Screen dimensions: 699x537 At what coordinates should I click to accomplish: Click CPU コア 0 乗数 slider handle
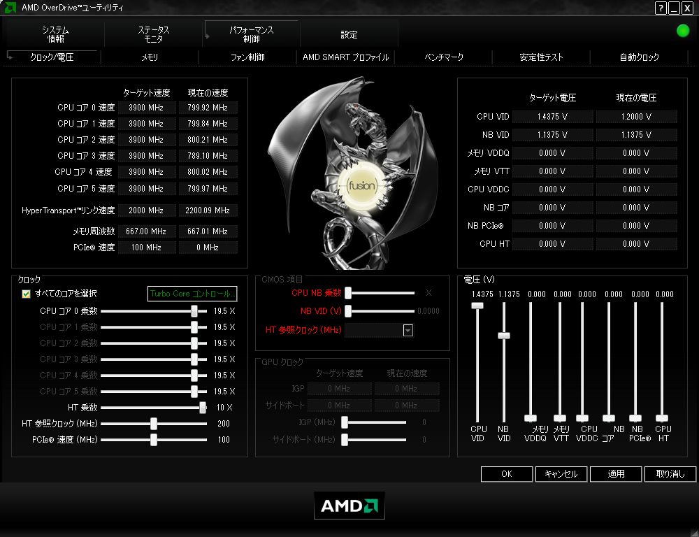tap(194, 311)
